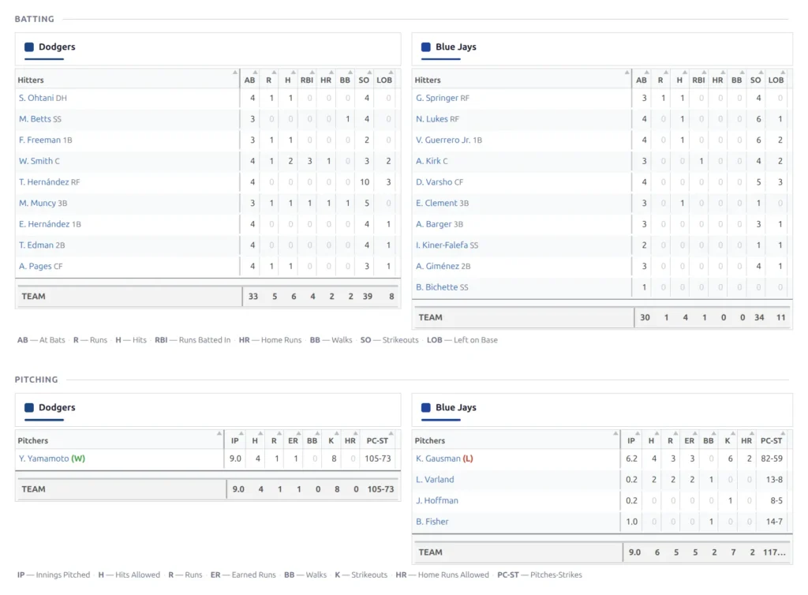808x595 pixels.
Task: Click the PC-ST — Pitches-Strikes legend
Action: click(540, 575)
